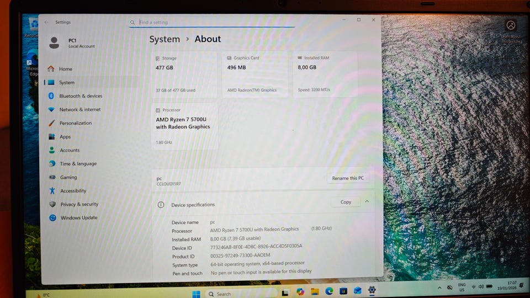Go back using the Settings back arrow

[x=46, y=22]
